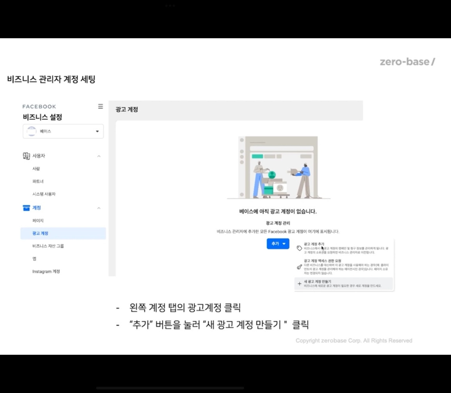The image size is (451, 393).
Task: Click the zero-base logo at top right
Action: click(x=407, y=61)
